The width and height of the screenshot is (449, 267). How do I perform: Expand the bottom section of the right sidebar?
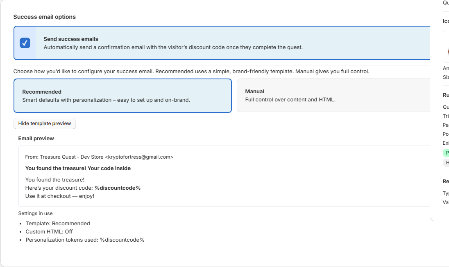(x=446, y=181)
